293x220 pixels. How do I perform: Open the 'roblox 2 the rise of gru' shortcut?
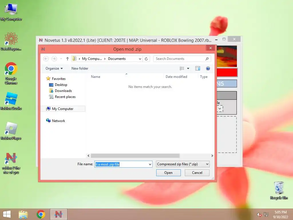[11, 163]
